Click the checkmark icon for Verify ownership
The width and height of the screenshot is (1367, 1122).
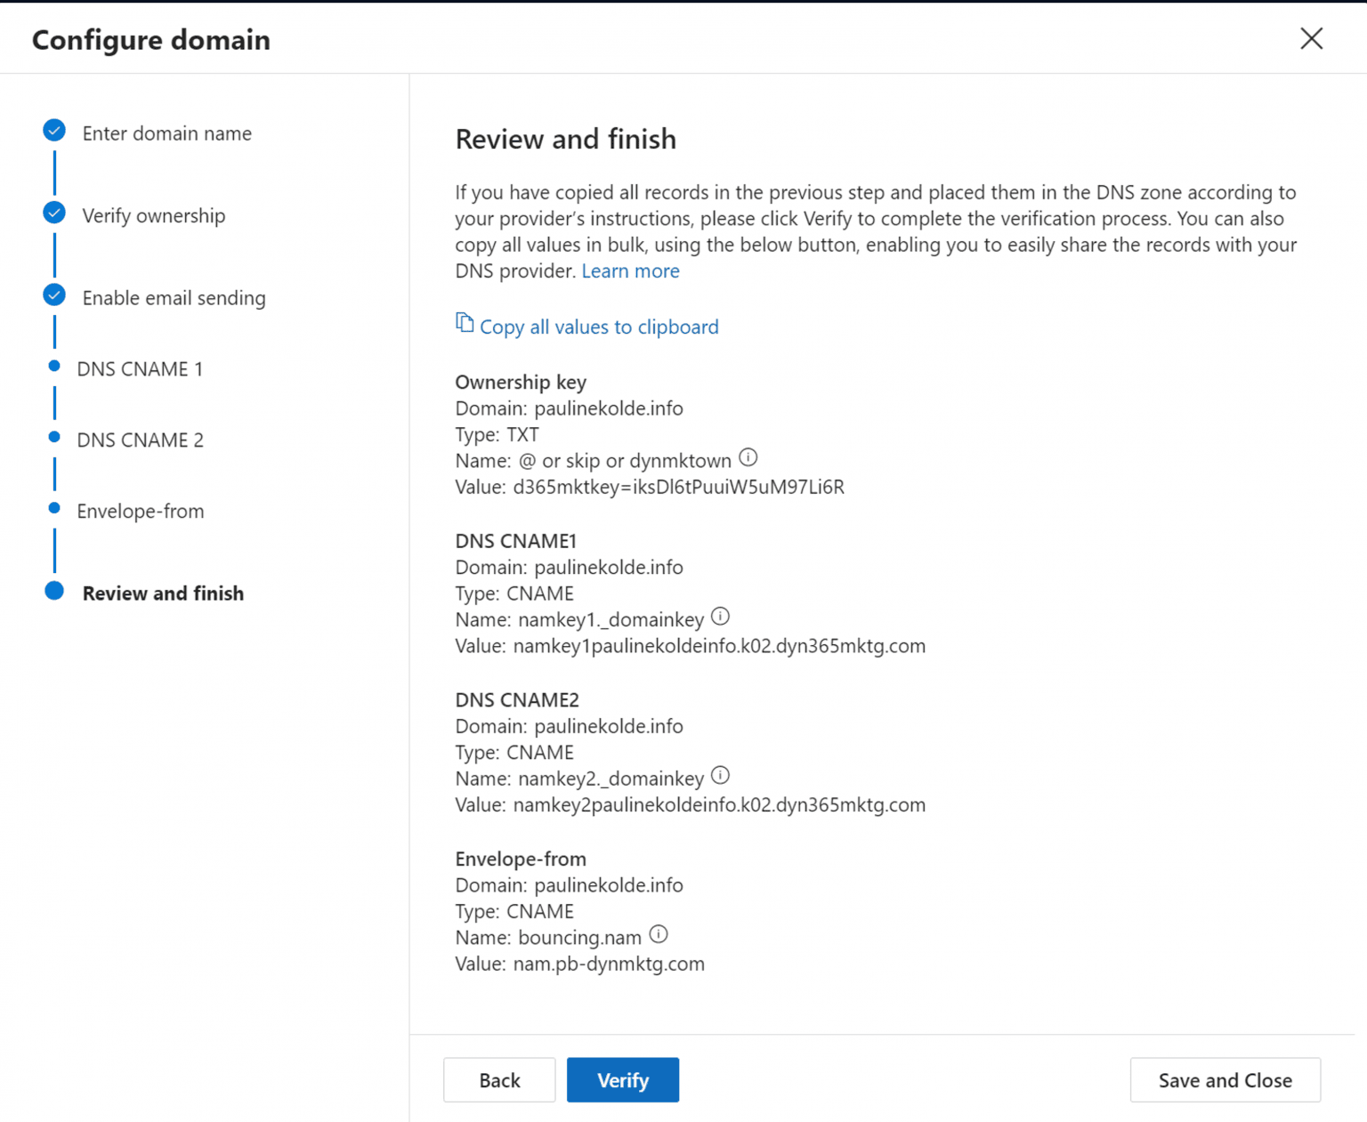pos(53,213)
